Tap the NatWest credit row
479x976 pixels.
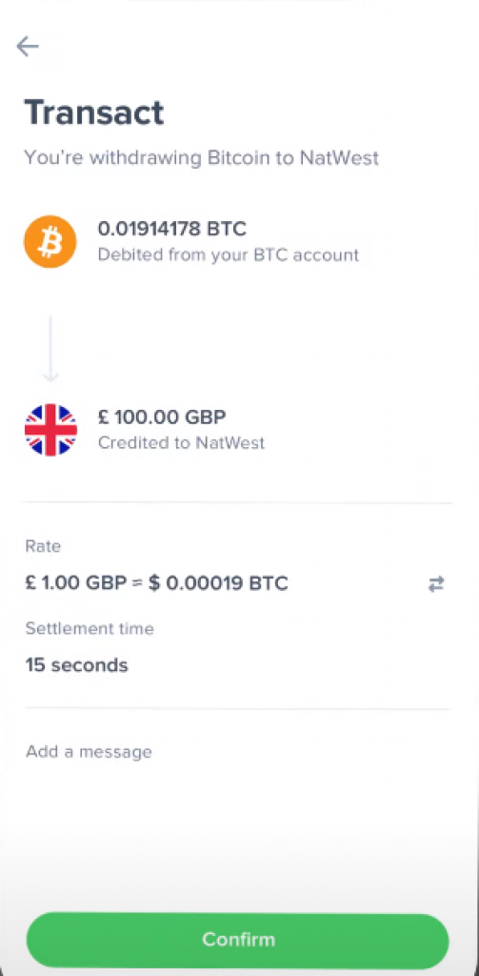point(238,430)
